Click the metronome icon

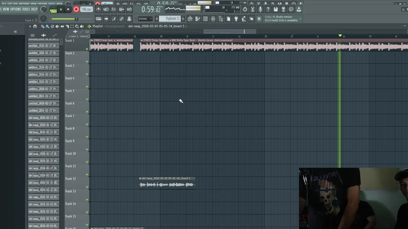click(x=98, y=9)
